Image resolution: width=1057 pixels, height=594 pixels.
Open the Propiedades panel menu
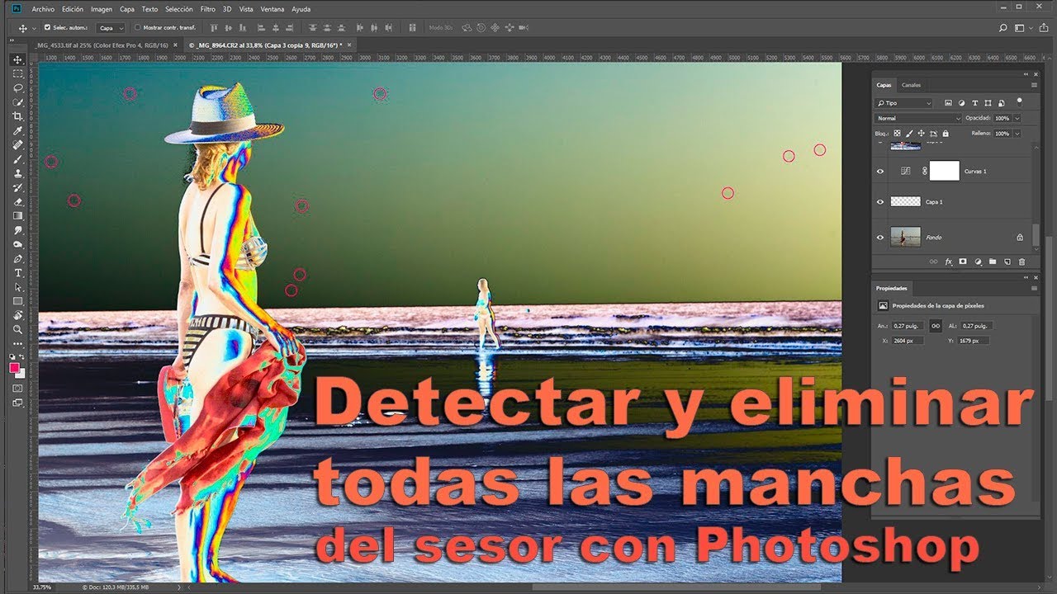1034,288
